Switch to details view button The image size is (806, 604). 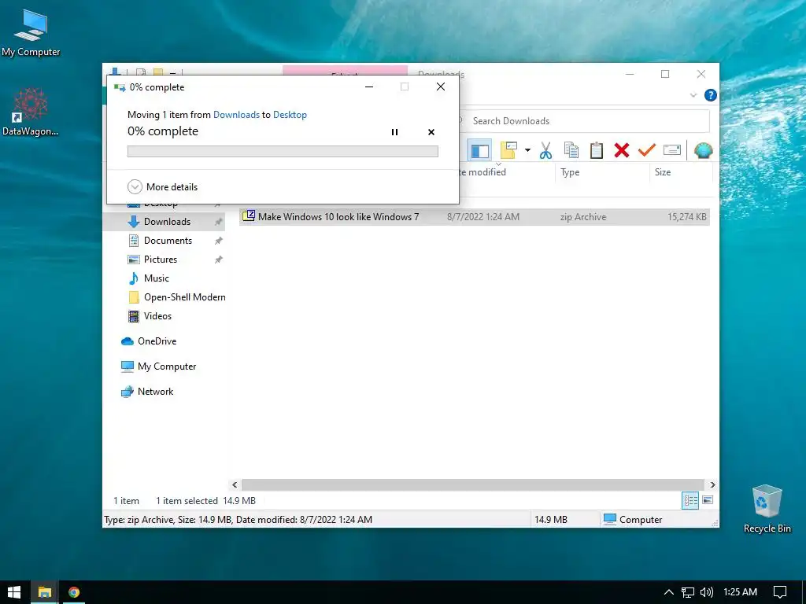[690, 500]
